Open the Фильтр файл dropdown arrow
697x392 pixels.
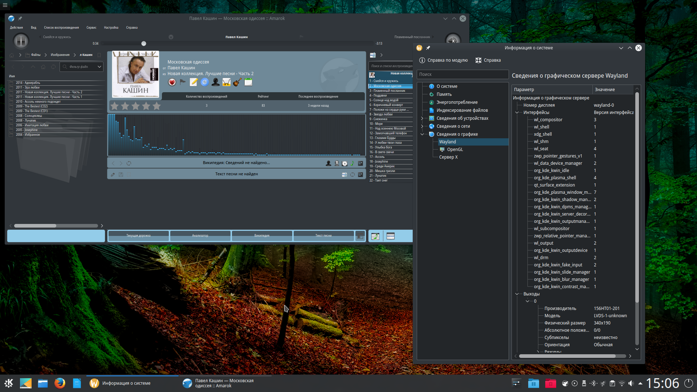pyautogui.click(x=99, y=67)
